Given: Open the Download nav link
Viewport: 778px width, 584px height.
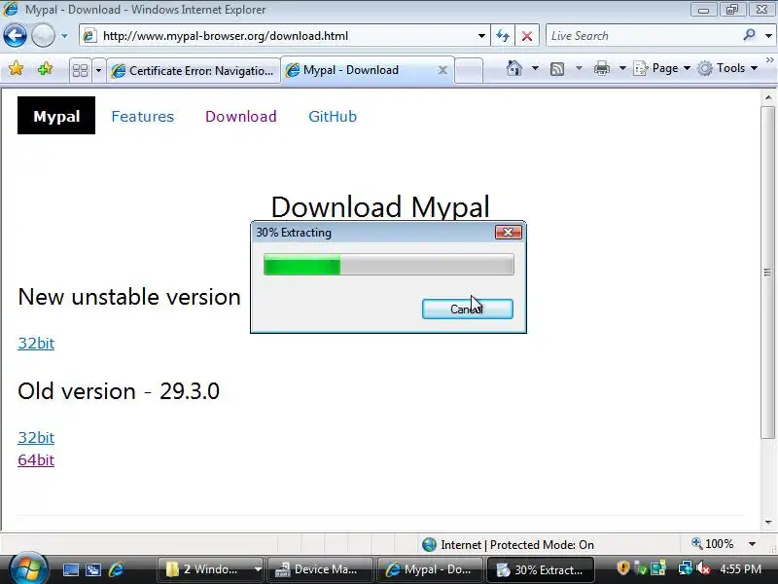Looking at the screenshot, I should pos(240,116).
